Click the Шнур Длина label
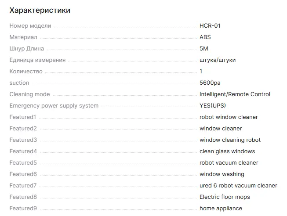This screenshot has width=287, height=216. click(x=27, y=49)
